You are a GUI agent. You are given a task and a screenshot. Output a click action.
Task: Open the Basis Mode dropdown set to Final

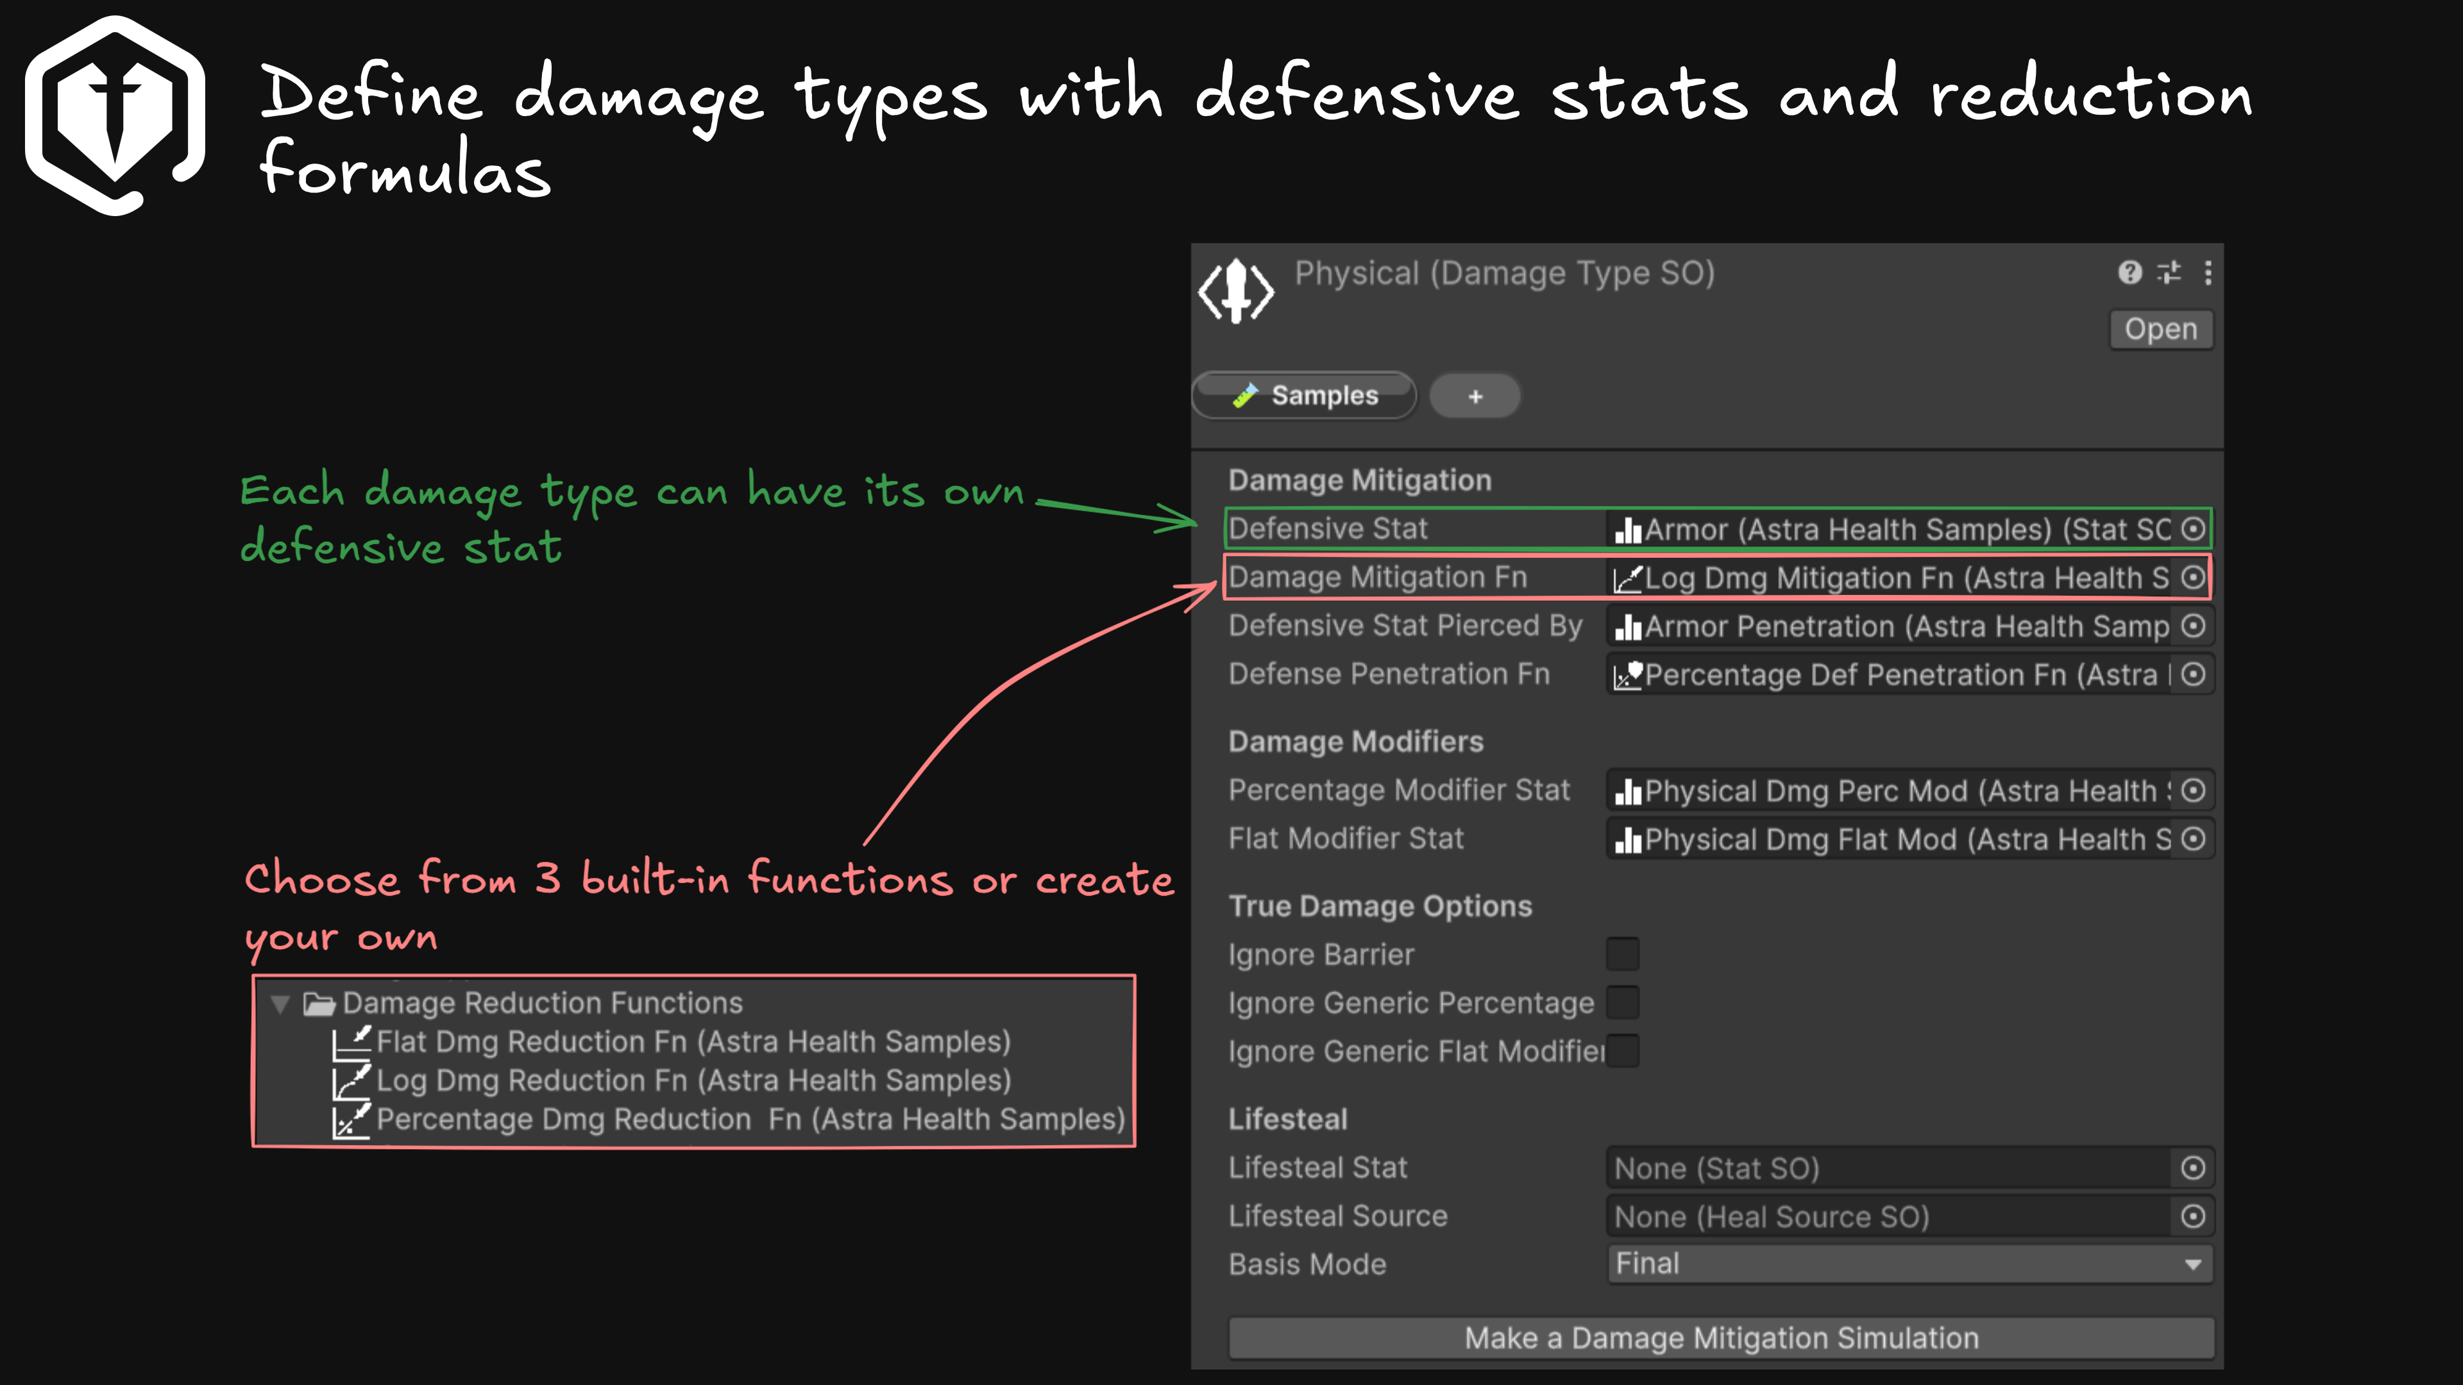(1910, 1264)
